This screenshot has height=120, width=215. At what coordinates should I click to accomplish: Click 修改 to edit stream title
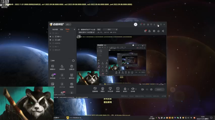(99, 29)
